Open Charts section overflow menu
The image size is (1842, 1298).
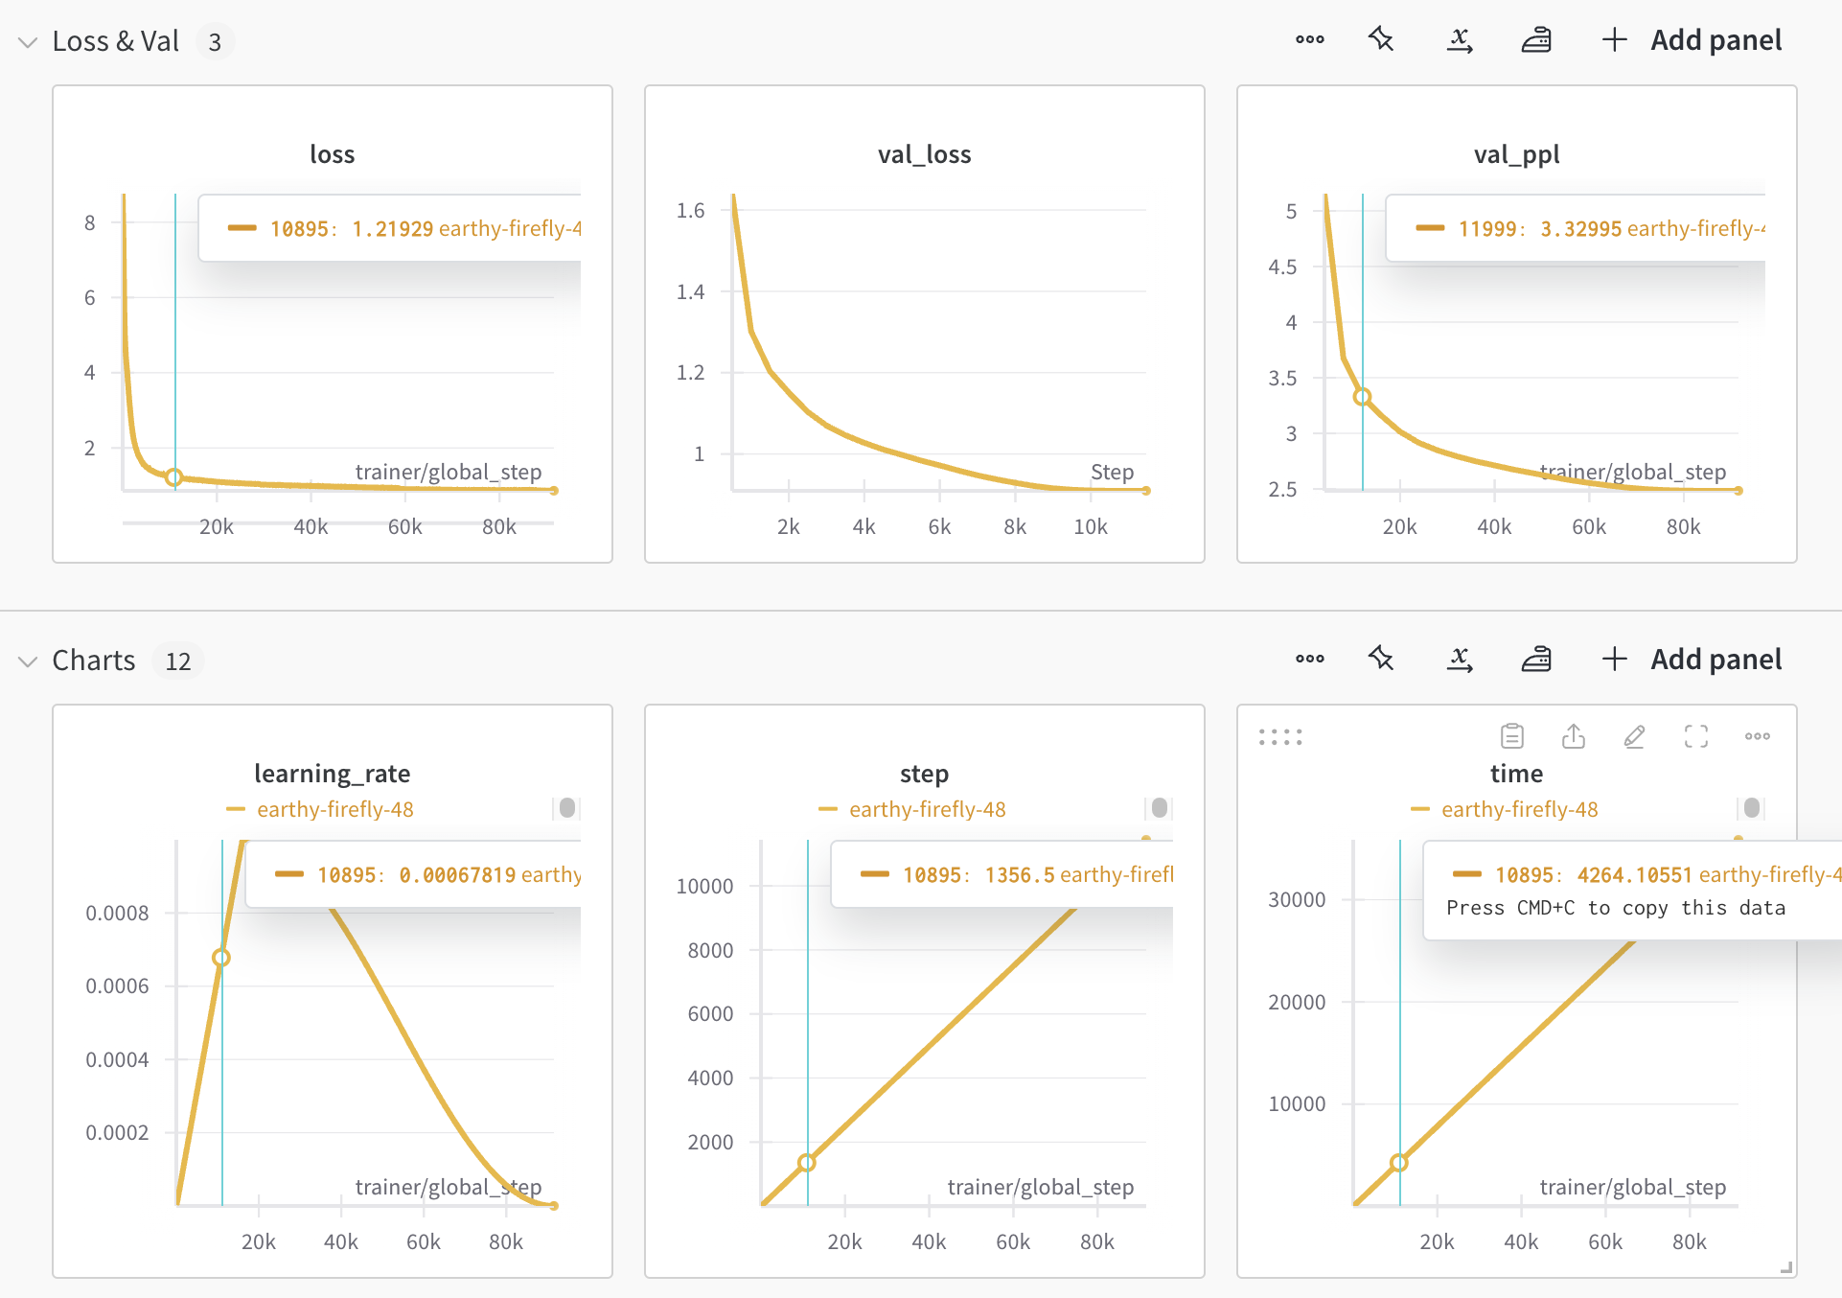click(x=1309, y=659)
